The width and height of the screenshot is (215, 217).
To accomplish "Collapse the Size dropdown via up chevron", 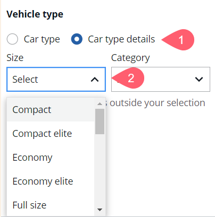I will [x=95, y=80].
